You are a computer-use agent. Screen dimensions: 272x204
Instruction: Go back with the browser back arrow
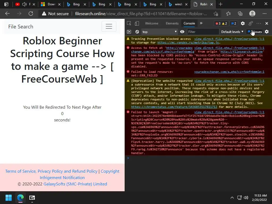click(x=7, y=14)
